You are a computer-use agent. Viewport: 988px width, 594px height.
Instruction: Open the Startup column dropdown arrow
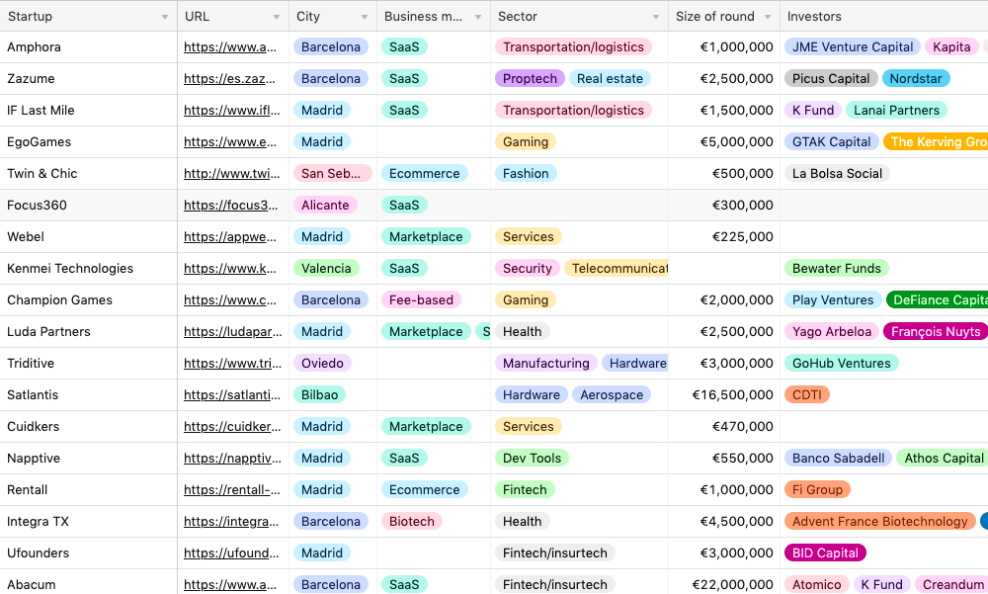164,17
